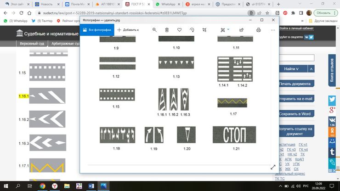Go to Все фотографии tab
This screenshot has height=191, width=340.
tap(97, 30)
